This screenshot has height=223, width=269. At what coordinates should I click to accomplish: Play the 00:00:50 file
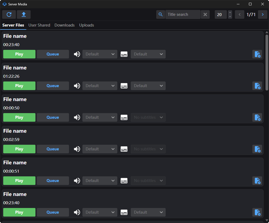coord(19,117)
